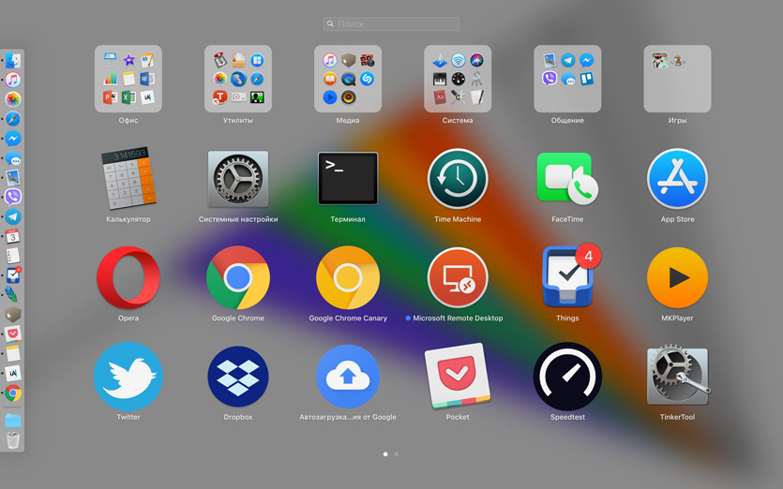Open the blue folder in Dock

click(x=13, y=421)
